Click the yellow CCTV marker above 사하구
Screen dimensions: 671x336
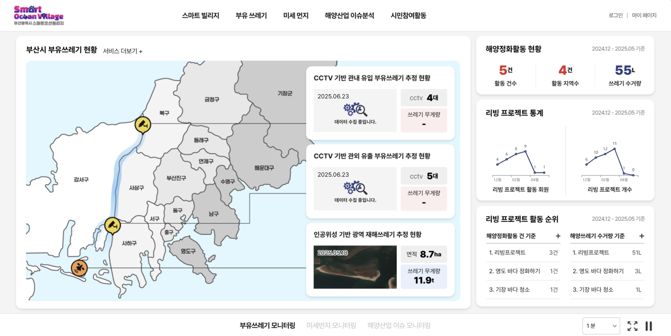coord(112,225)
